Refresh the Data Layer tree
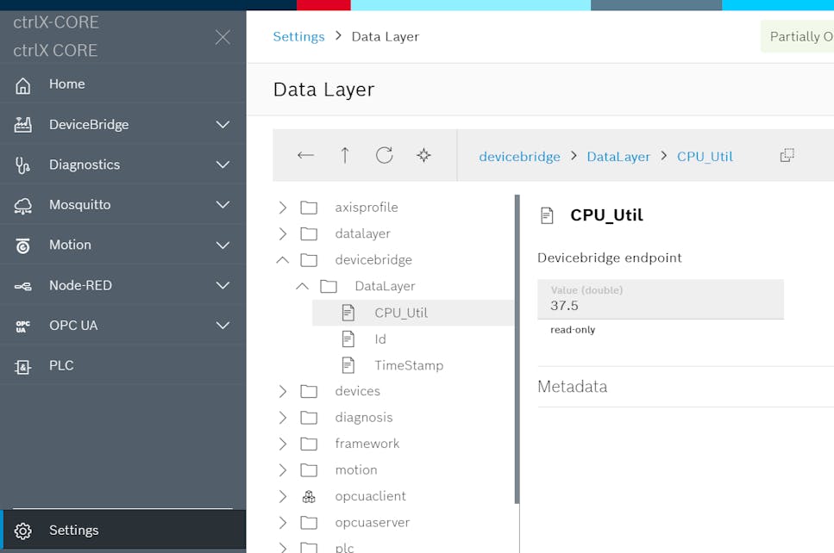 (385, 155)
